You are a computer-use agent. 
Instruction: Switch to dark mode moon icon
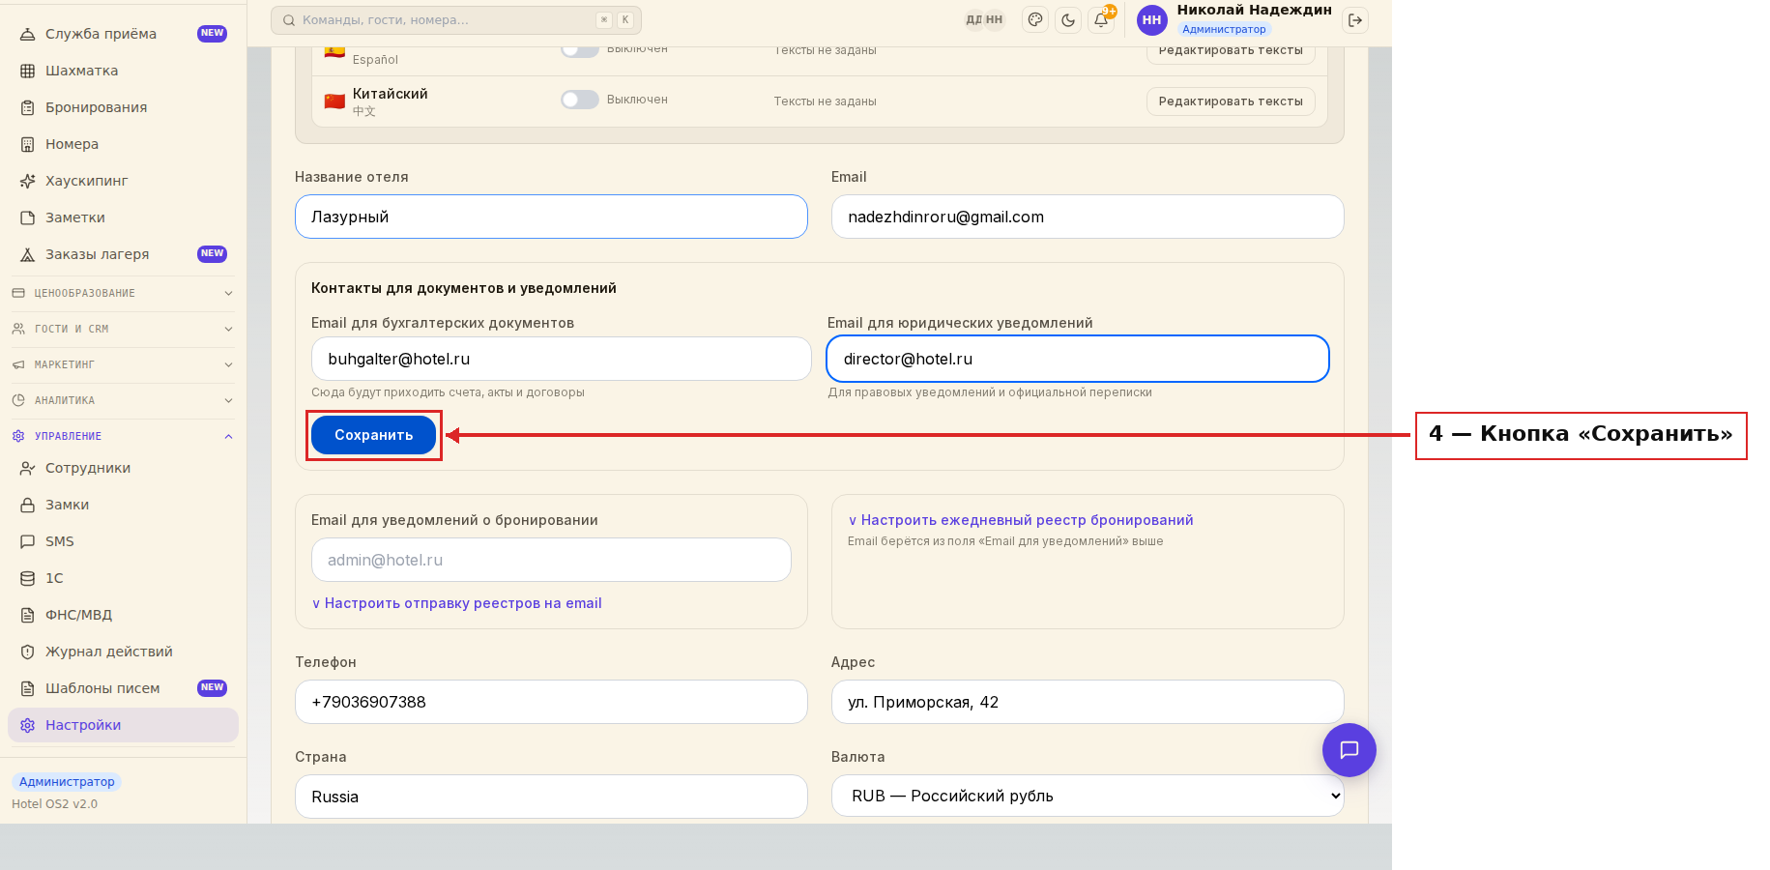[x=1068, y=20]
